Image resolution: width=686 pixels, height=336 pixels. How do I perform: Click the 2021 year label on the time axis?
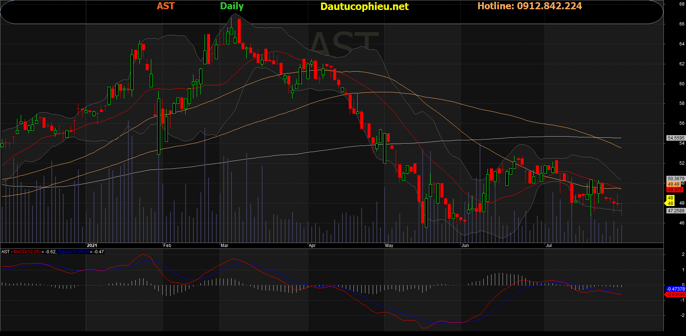[x=92, y=246]
